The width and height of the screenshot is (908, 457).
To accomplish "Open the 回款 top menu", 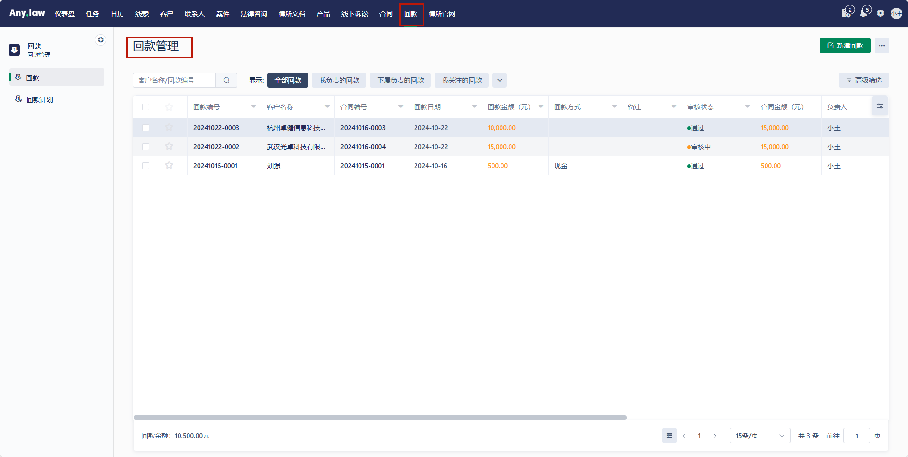I will (x=411, y=14).
